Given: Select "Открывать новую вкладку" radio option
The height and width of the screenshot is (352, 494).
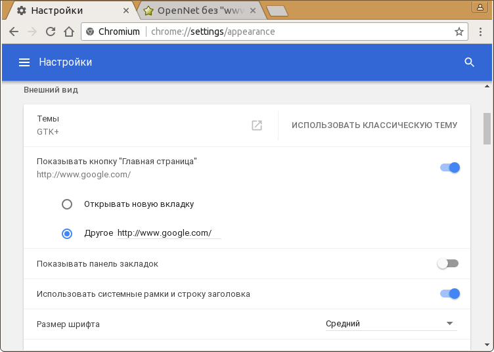Looking at the screenshot, I should point(67,204).
